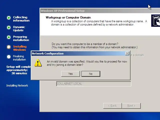Click the 'An invalid domain was specified' message

87,63
